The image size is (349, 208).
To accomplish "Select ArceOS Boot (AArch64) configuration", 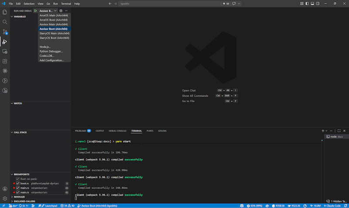I will coord(54,20).
